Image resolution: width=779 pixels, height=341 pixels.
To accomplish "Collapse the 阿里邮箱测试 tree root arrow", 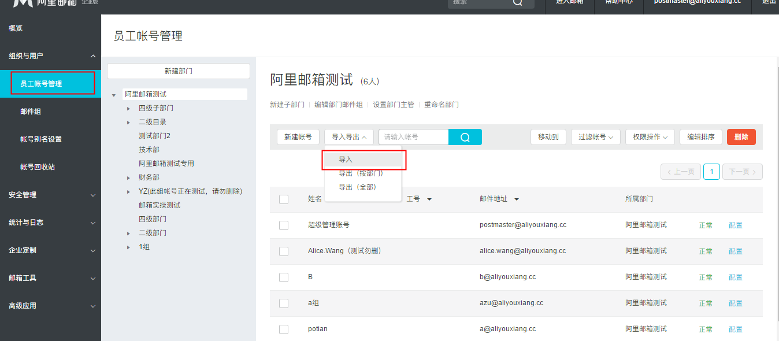I will coord(114,95).
